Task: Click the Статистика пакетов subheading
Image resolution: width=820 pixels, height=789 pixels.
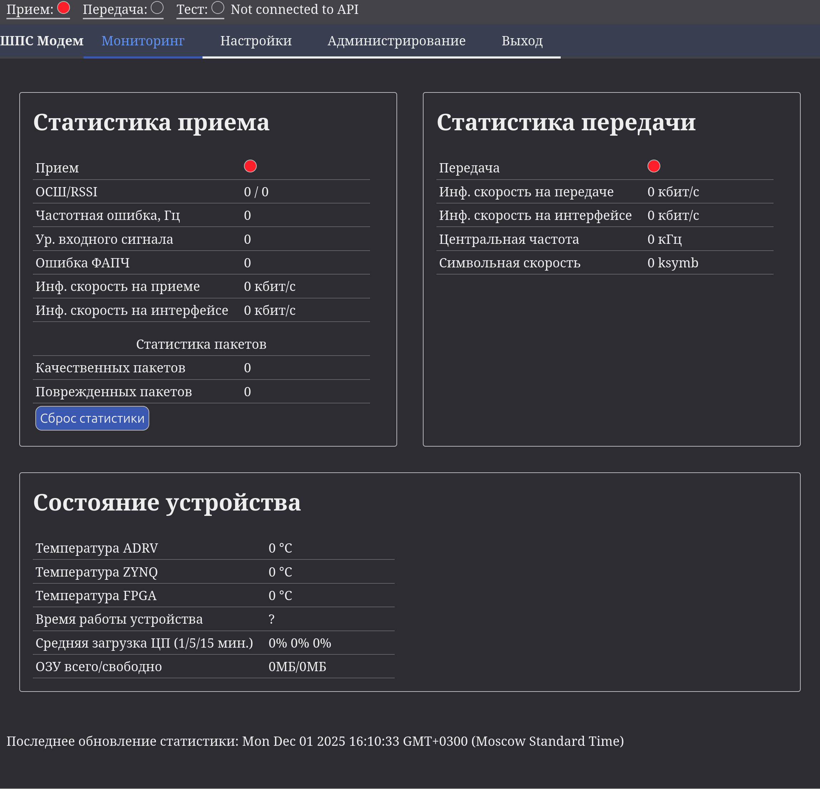Action: click(201, 344)
